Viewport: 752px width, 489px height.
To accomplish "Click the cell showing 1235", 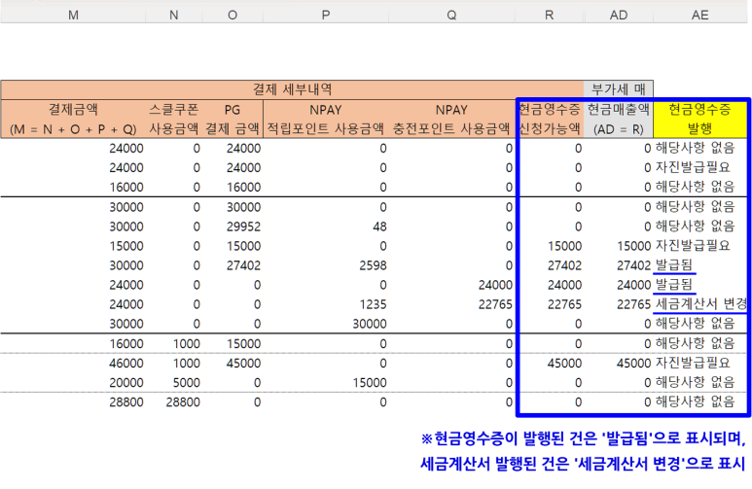I will 369,304.
